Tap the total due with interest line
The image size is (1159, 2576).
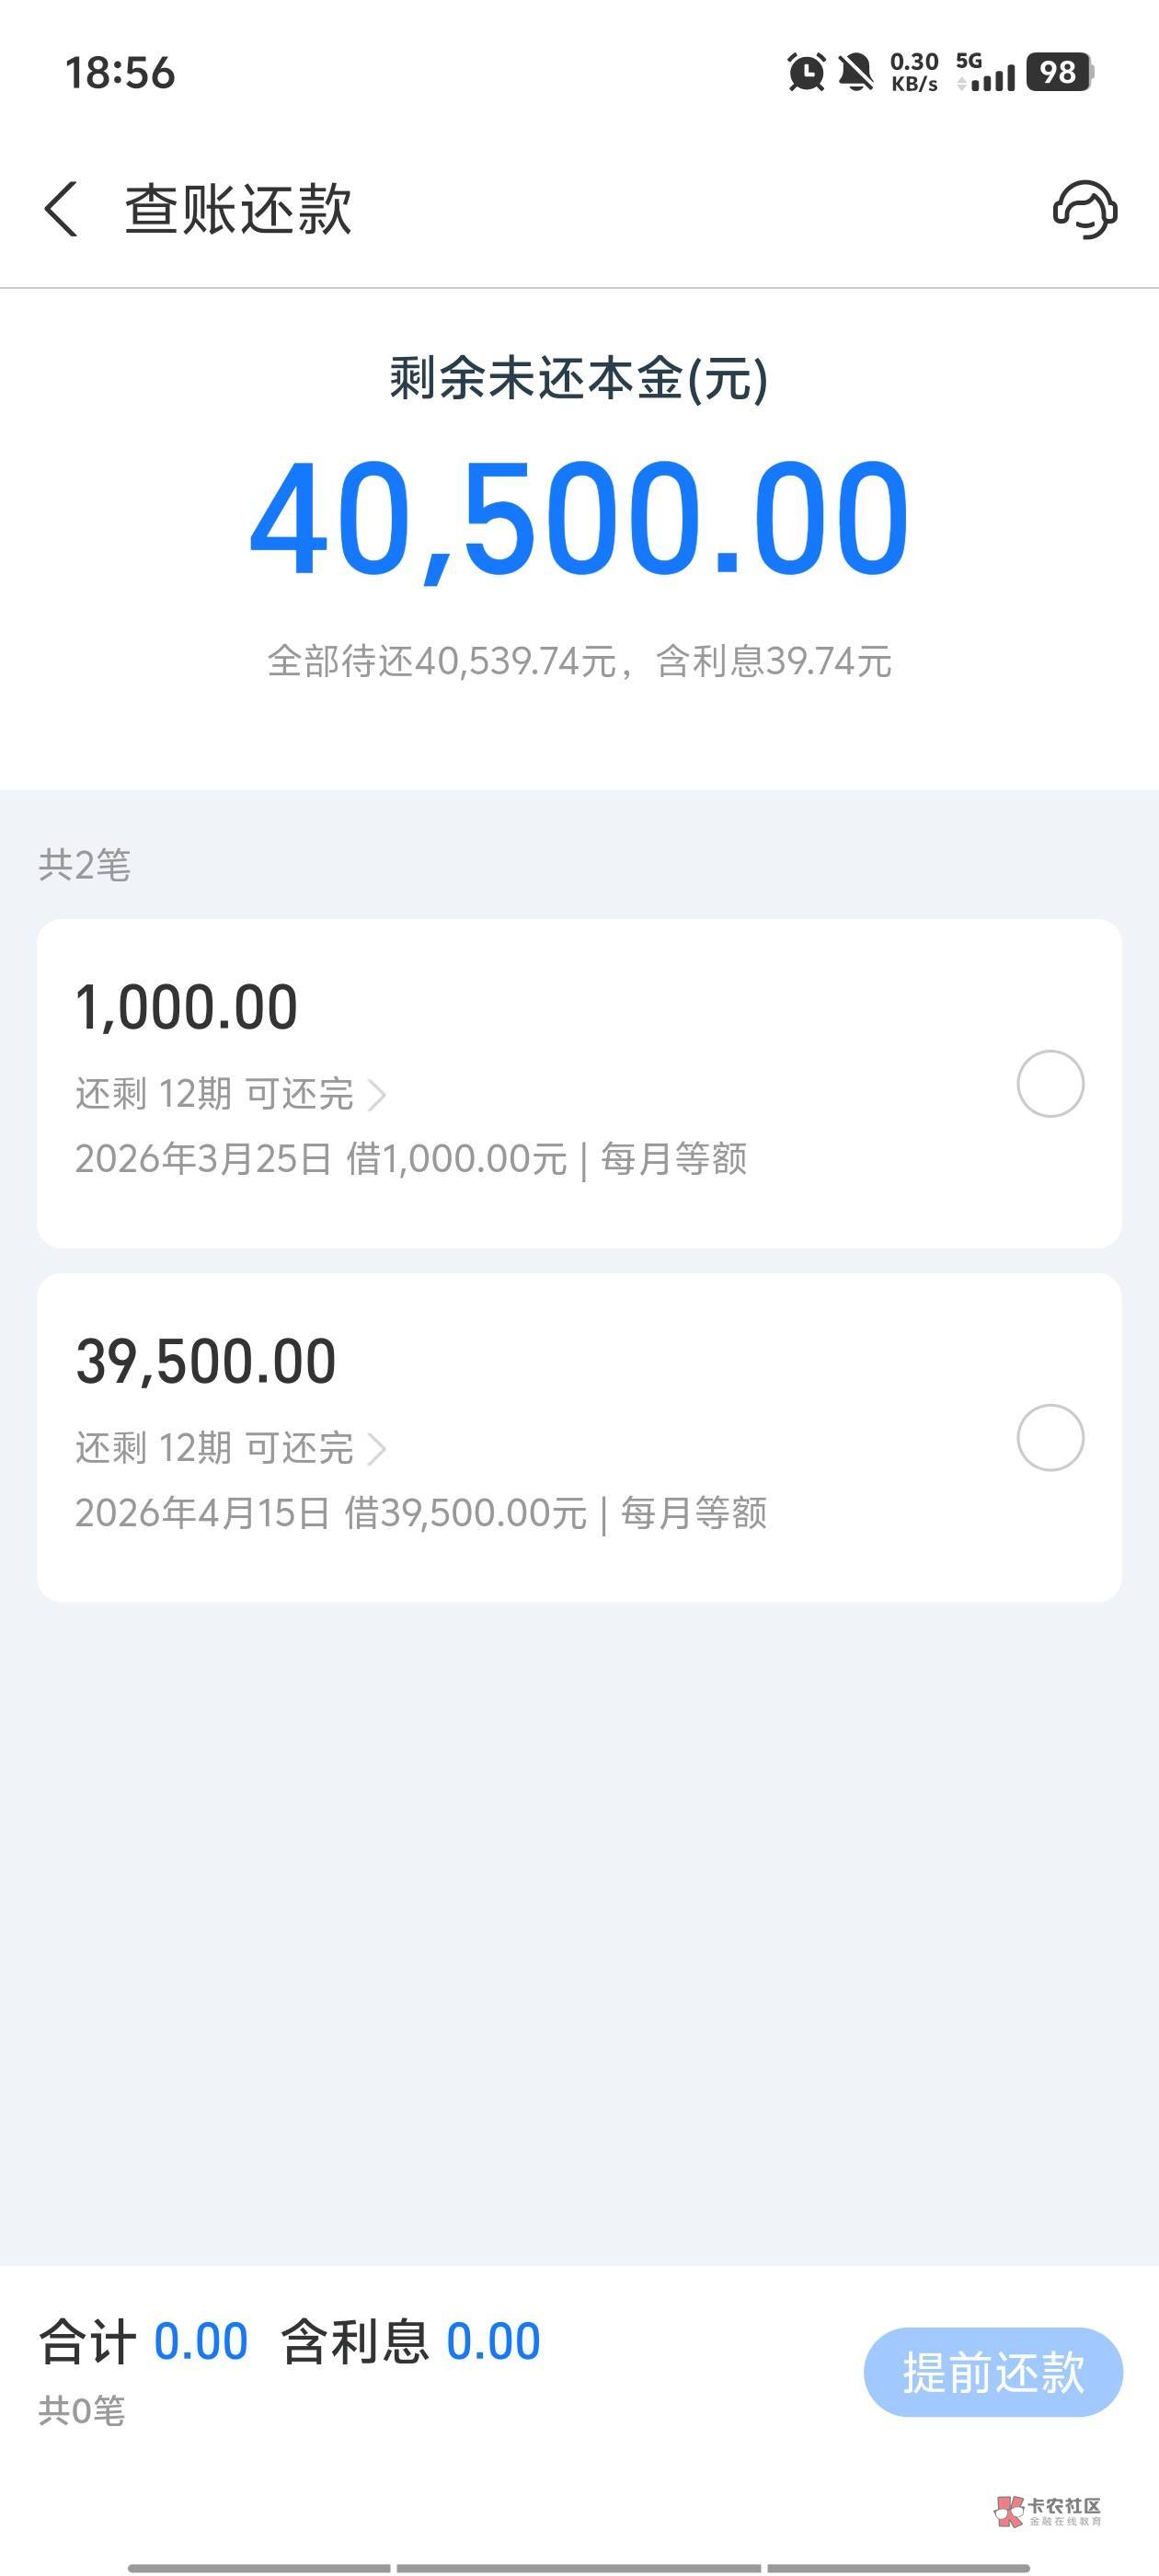pos(579,661)
